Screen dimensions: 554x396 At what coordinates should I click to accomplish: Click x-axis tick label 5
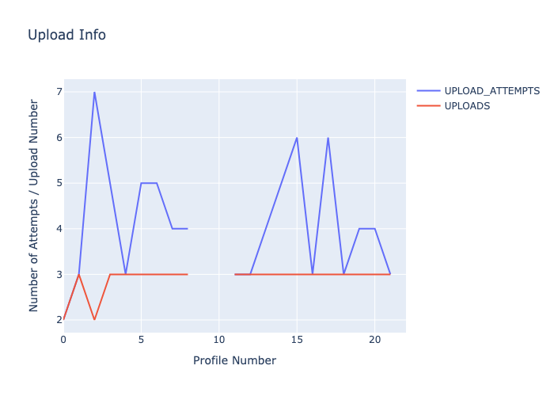click(141, 340)
